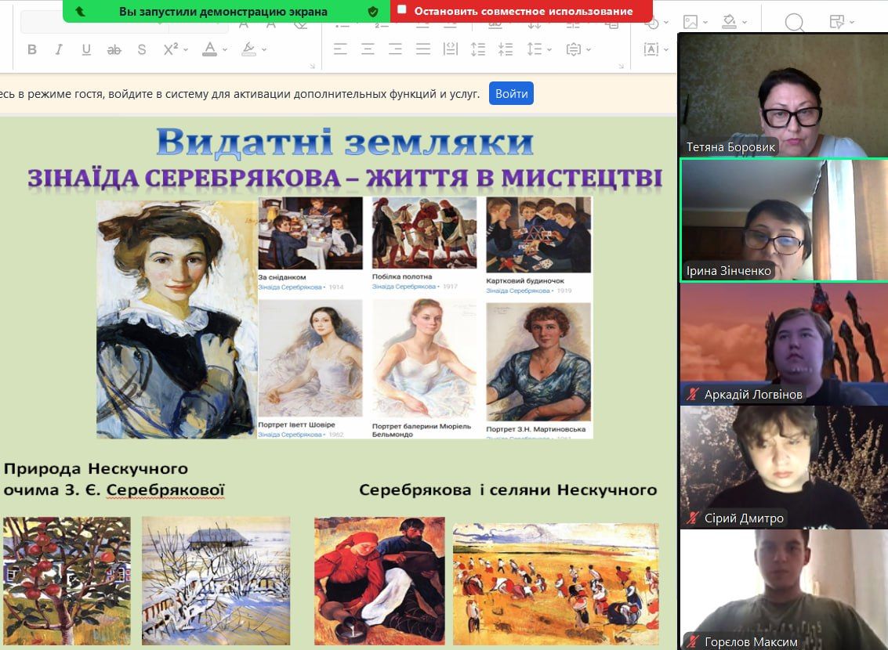Viewport: 888px width, 650px height.
Task: Toggle underline formatting
Action: coord(86,50)
